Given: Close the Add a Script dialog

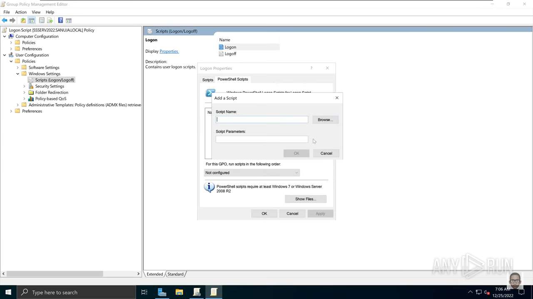Looking at the screenshot, I should (x=337, y=98).
